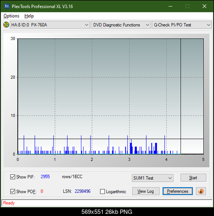Click the POF value 0
Screen dimensions: 214x216
point(42,191)
